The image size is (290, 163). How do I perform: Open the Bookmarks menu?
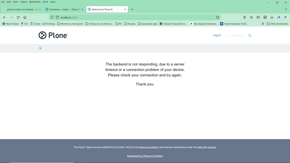[35, 2]
